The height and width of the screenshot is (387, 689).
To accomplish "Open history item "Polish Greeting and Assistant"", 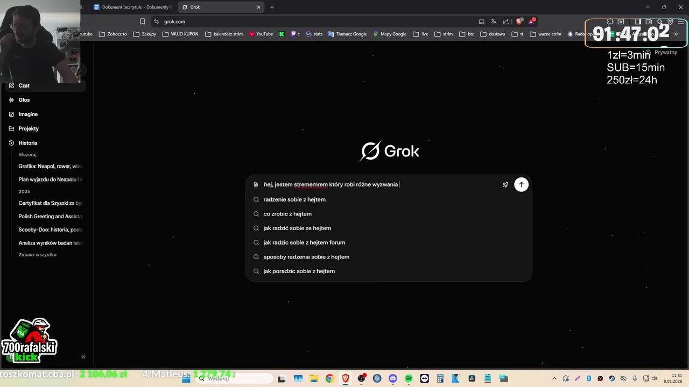I will [51, 216].
